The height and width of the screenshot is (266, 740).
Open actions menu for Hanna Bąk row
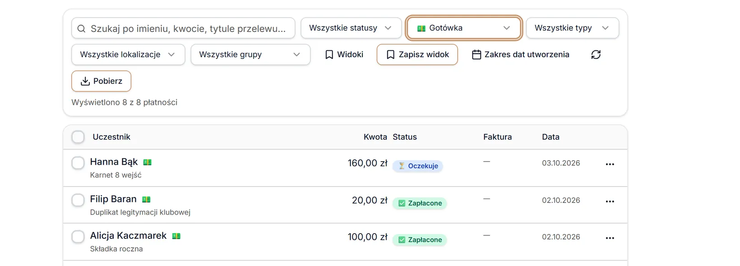pos(610,164)
